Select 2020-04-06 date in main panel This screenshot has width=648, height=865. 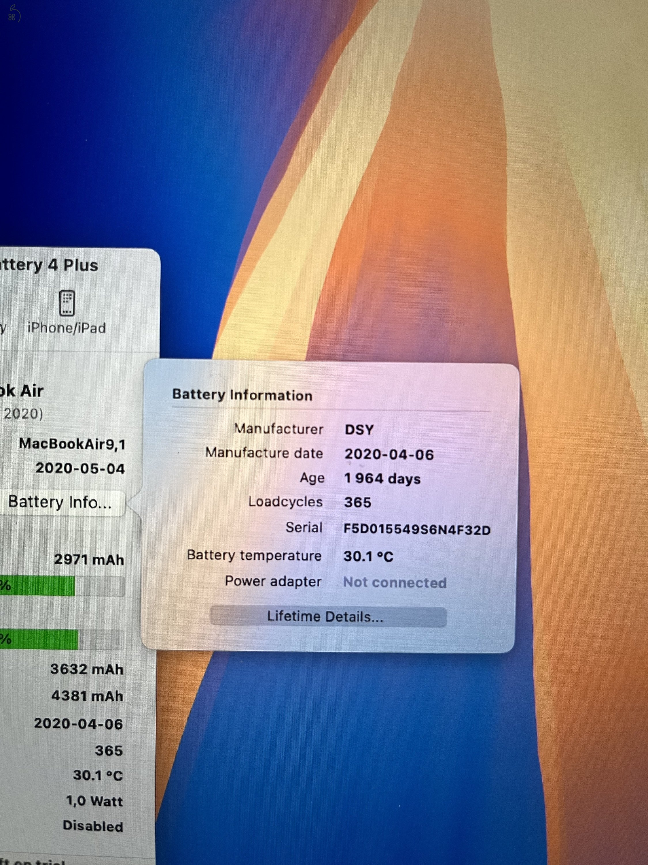tap(78, 724)
